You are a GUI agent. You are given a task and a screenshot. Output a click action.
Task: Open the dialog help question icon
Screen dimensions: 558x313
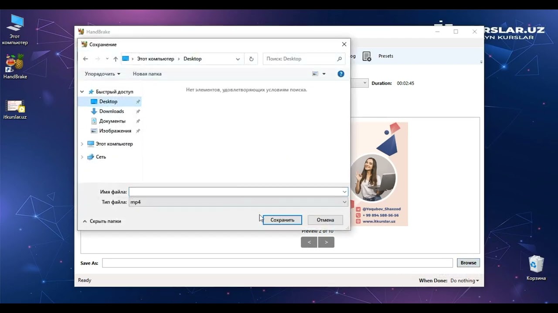tap(341, 74)
